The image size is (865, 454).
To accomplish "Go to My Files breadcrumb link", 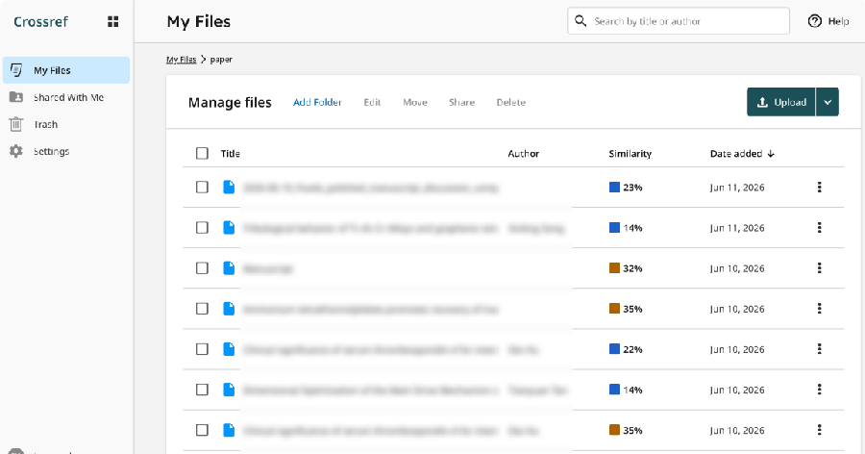I will pyautogui.click(x=182, y=59).
